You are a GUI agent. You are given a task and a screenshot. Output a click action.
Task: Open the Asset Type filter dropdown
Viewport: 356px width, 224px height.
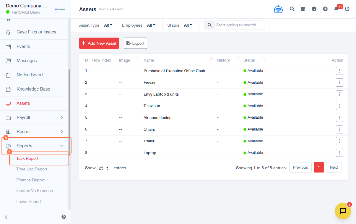108,25
